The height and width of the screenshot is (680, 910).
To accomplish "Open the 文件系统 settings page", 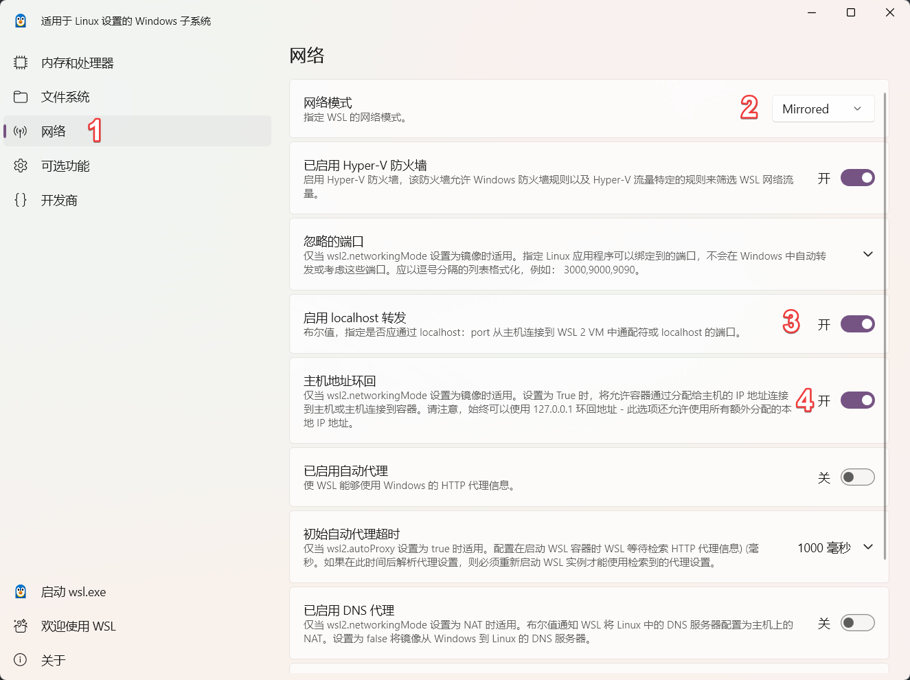I will click(x=137, y=97).
